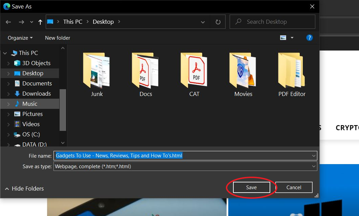Click the Cancel button
This screenshot has width=359, height=216.
pyautogui.click(x=294, y=188)
